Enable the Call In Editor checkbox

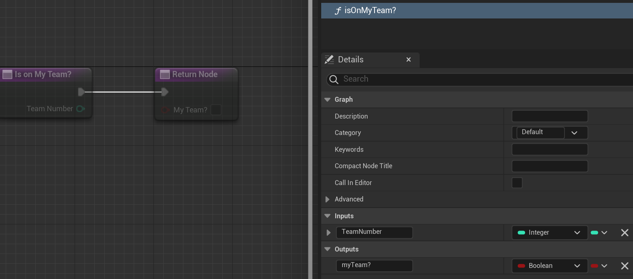point(517,183)
